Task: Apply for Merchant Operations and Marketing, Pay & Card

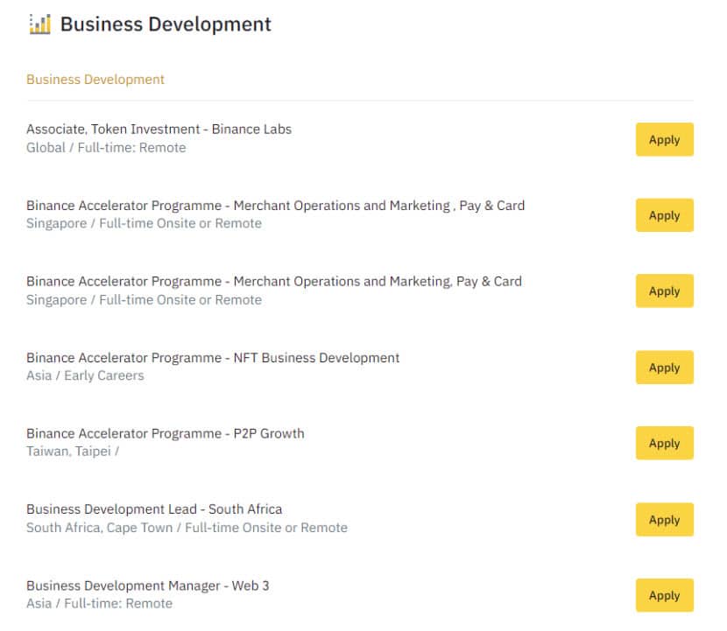Action: click(665, 291)
